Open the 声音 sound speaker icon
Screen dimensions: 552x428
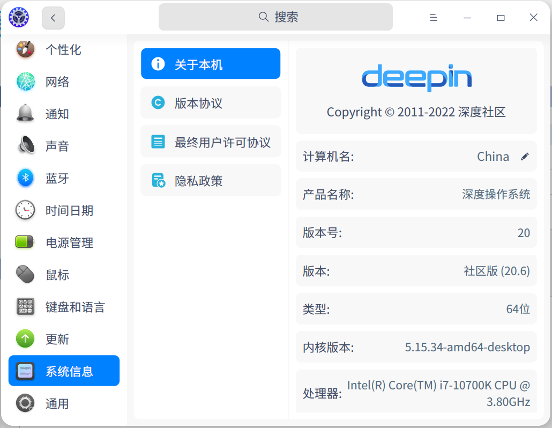point(25,145)
